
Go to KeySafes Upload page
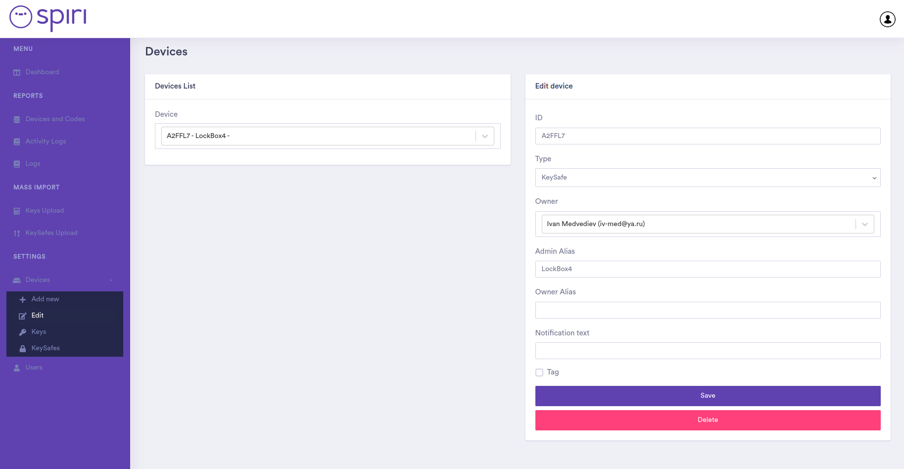[51, 233]
